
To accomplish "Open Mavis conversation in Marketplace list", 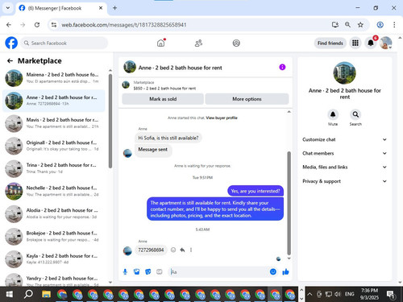I will click(x=54, y=123).
